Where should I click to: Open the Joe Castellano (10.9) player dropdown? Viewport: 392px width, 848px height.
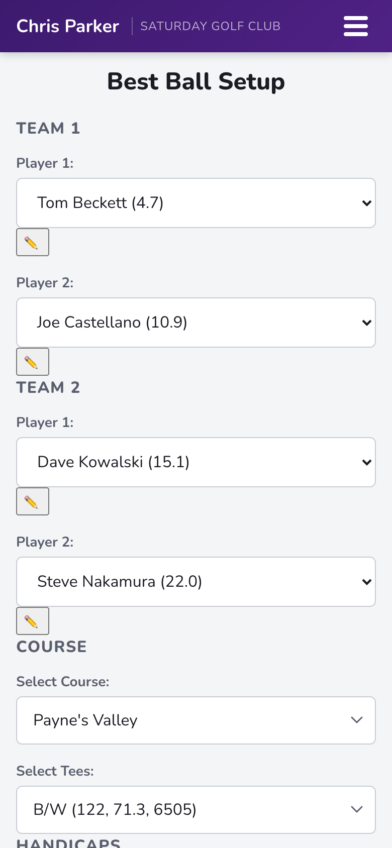pos(196,323)
